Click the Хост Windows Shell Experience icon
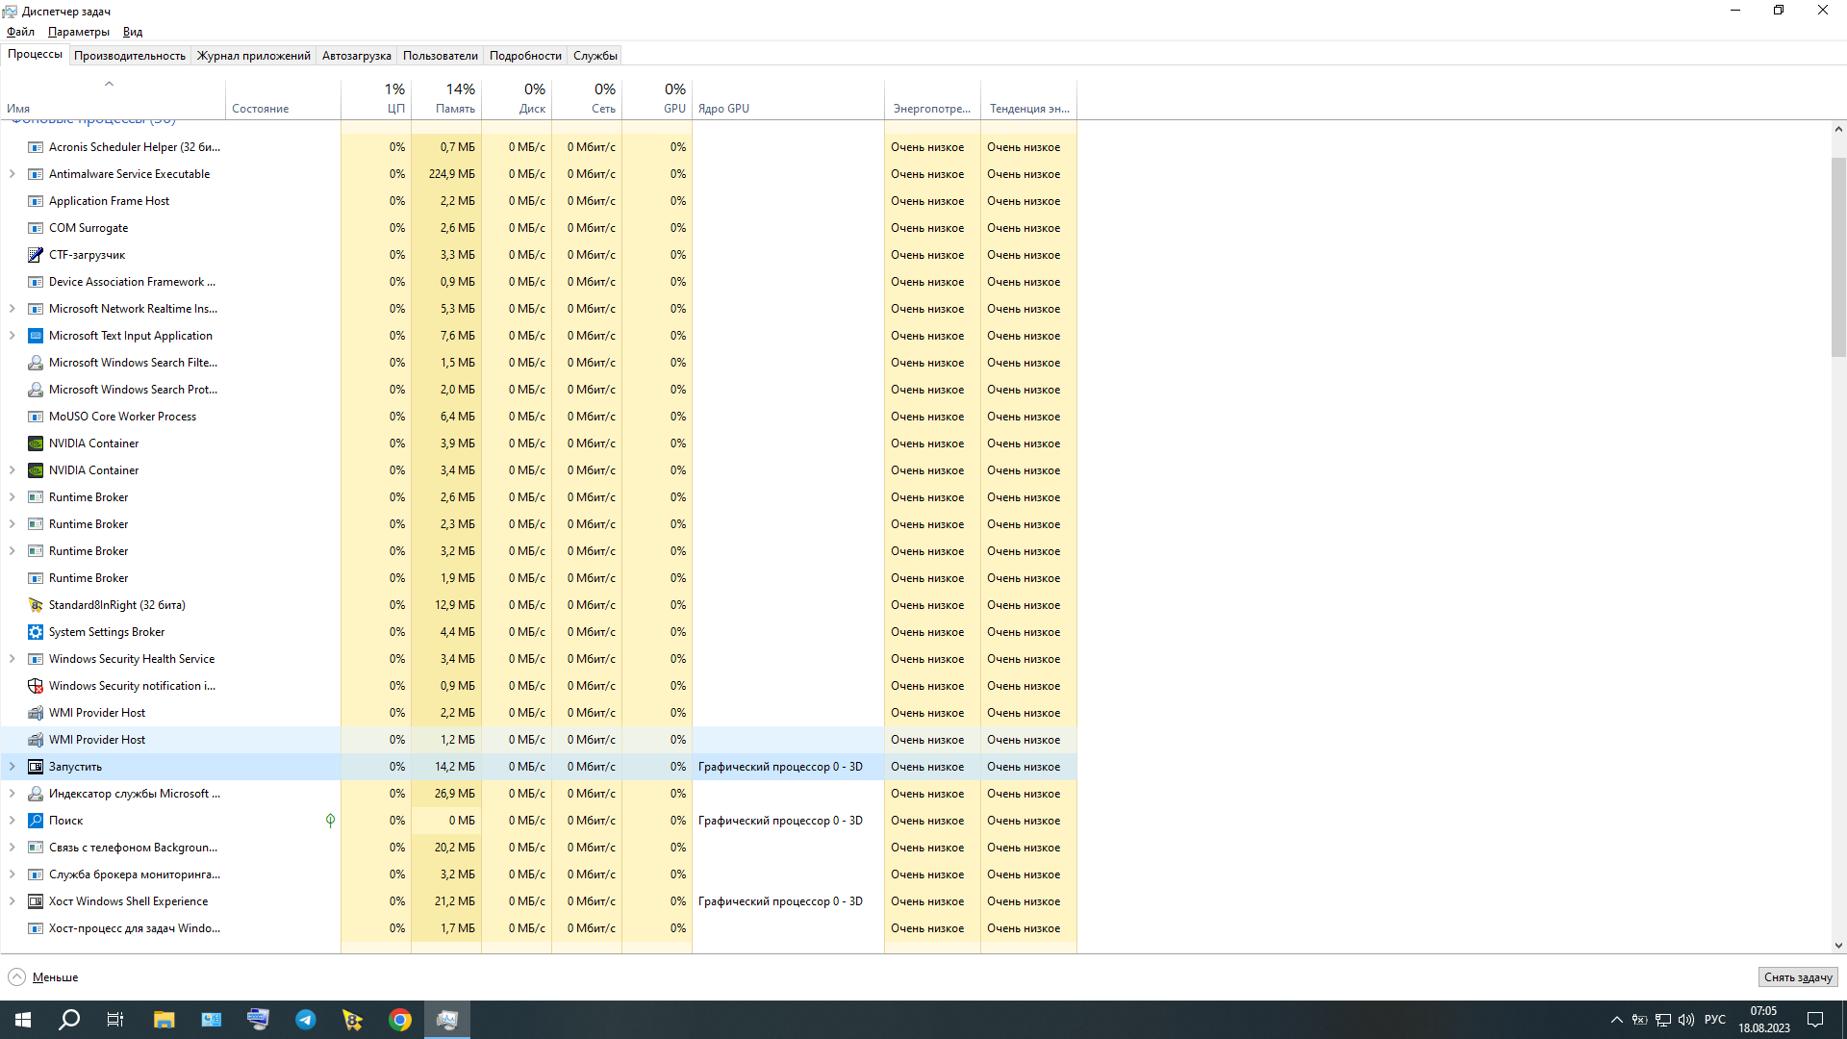The height and width of the screenshot is (1039, 1847). point(36,901)
